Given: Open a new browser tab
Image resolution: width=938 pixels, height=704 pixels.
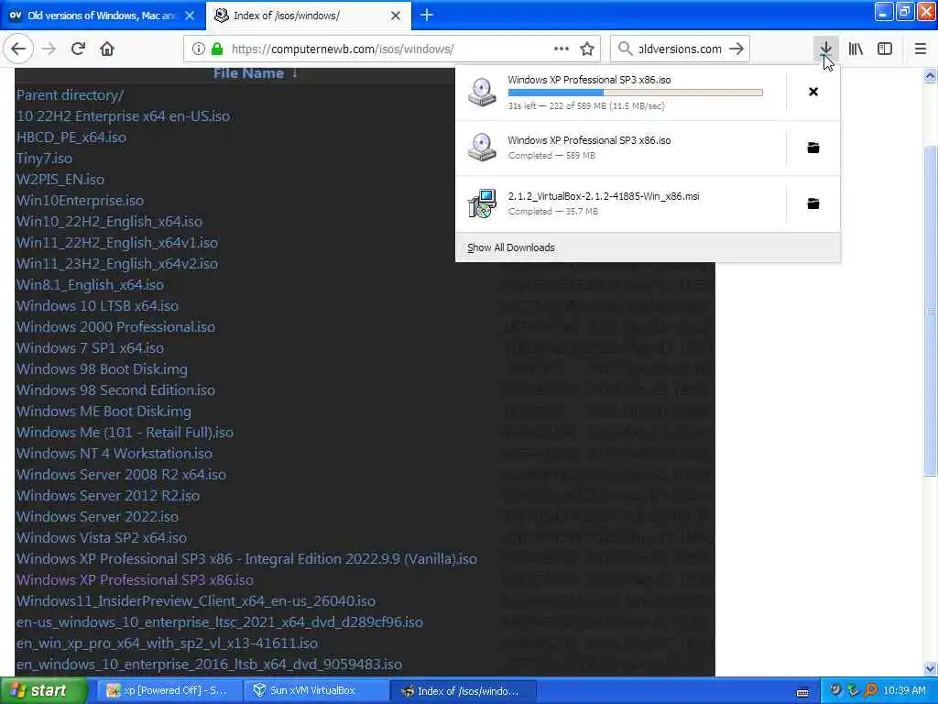Looking at the screenshot, I should [x=427, y=15].
